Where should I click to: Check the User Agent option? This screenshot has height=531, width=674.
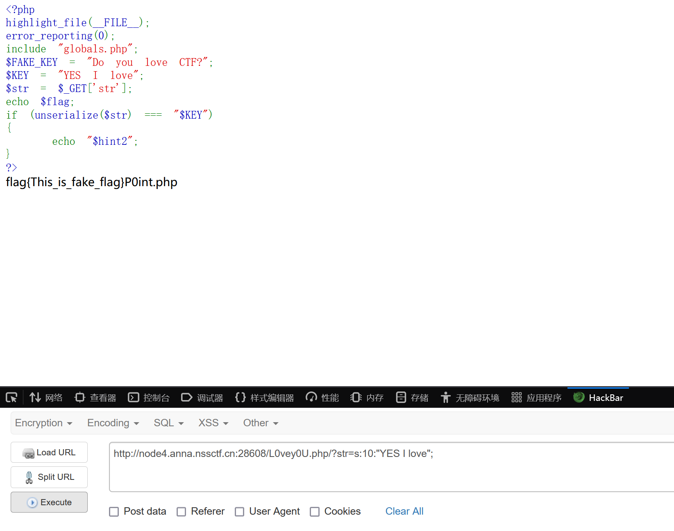click(240, 512)
